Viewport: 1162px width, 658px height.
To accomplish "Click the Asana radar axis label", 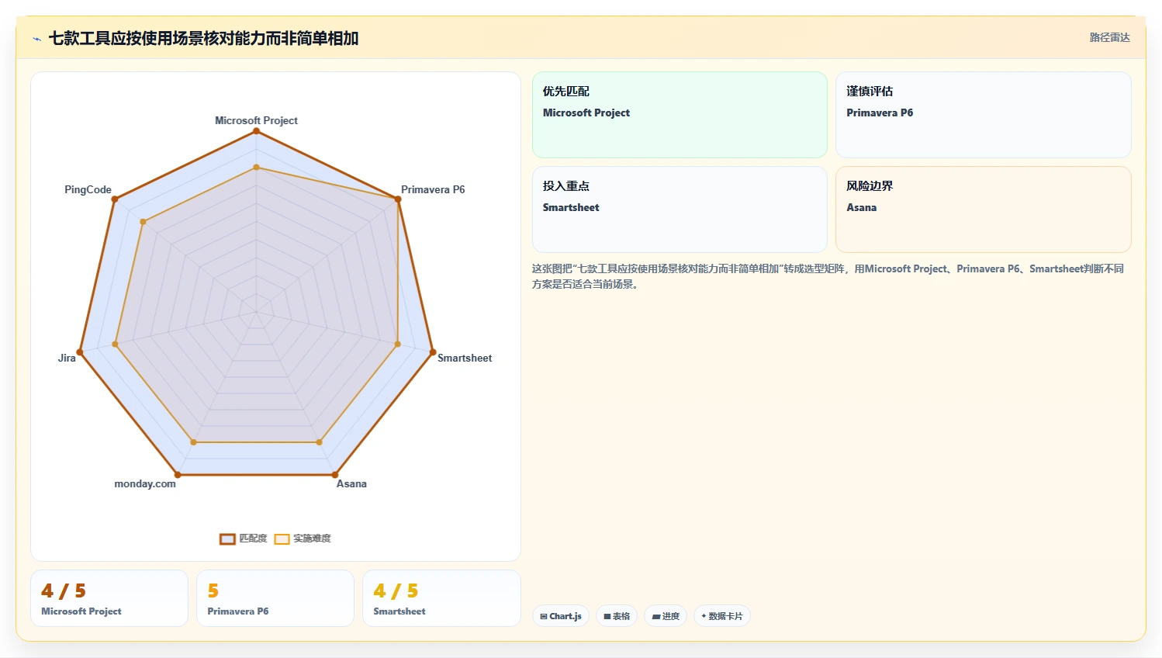I will (351, 483).
